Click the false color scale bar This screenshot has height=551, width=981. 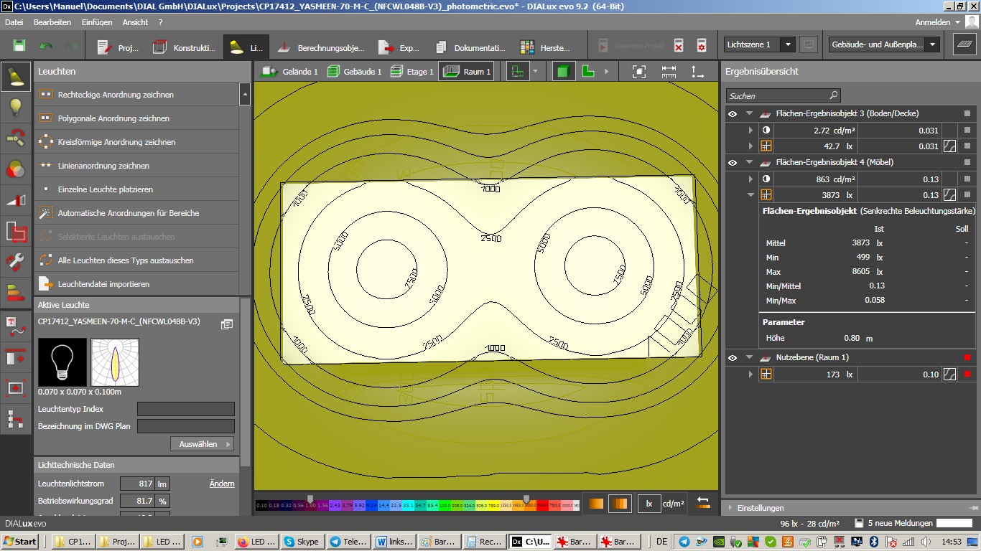[x=418, y=506]
